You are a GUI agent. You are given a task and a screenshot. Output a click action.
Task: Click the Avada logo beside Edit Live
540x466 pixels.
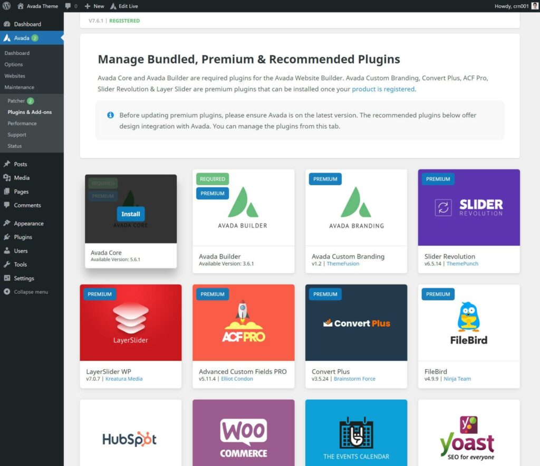click(113, 6)
